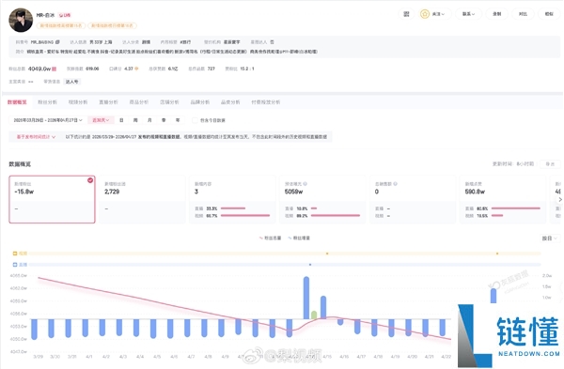Click the LV badge beside MR-白冰 name

click(65, 15)
